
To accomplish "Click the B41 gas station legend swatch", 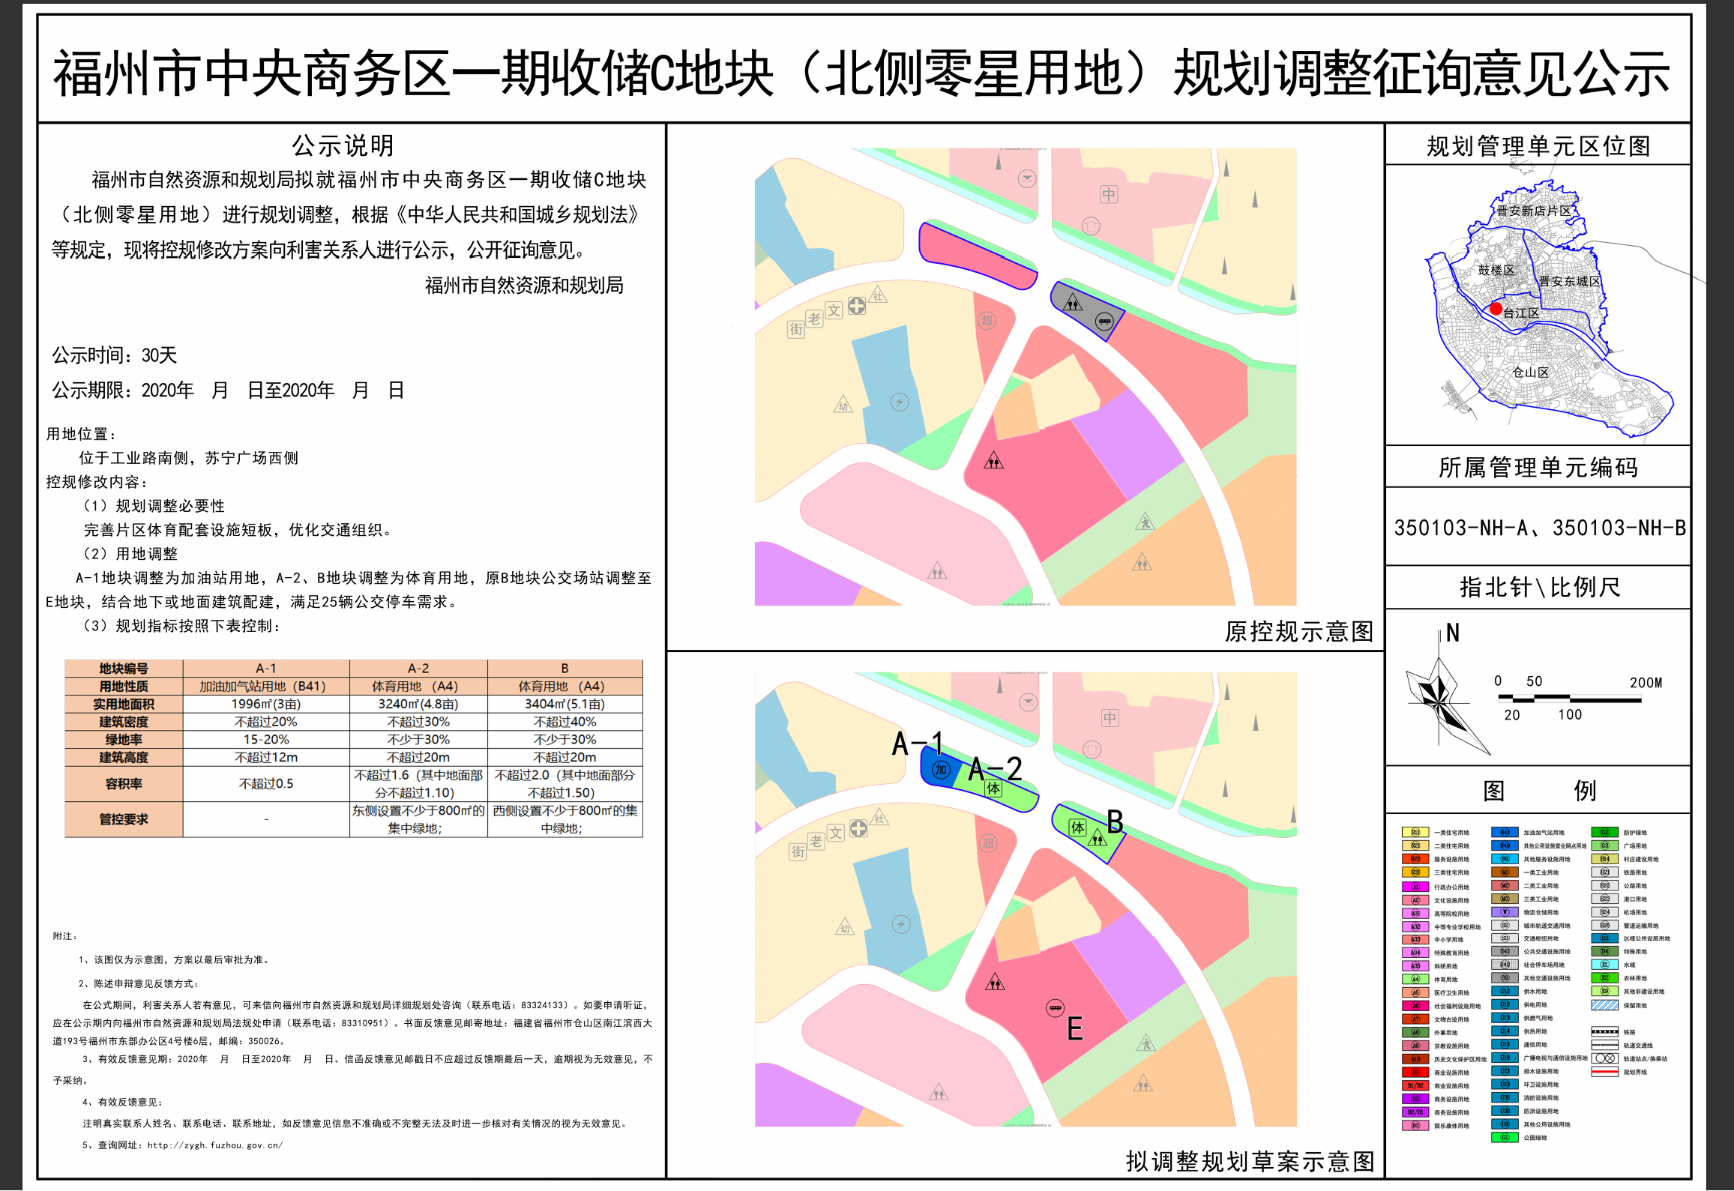I will 1505,833.
